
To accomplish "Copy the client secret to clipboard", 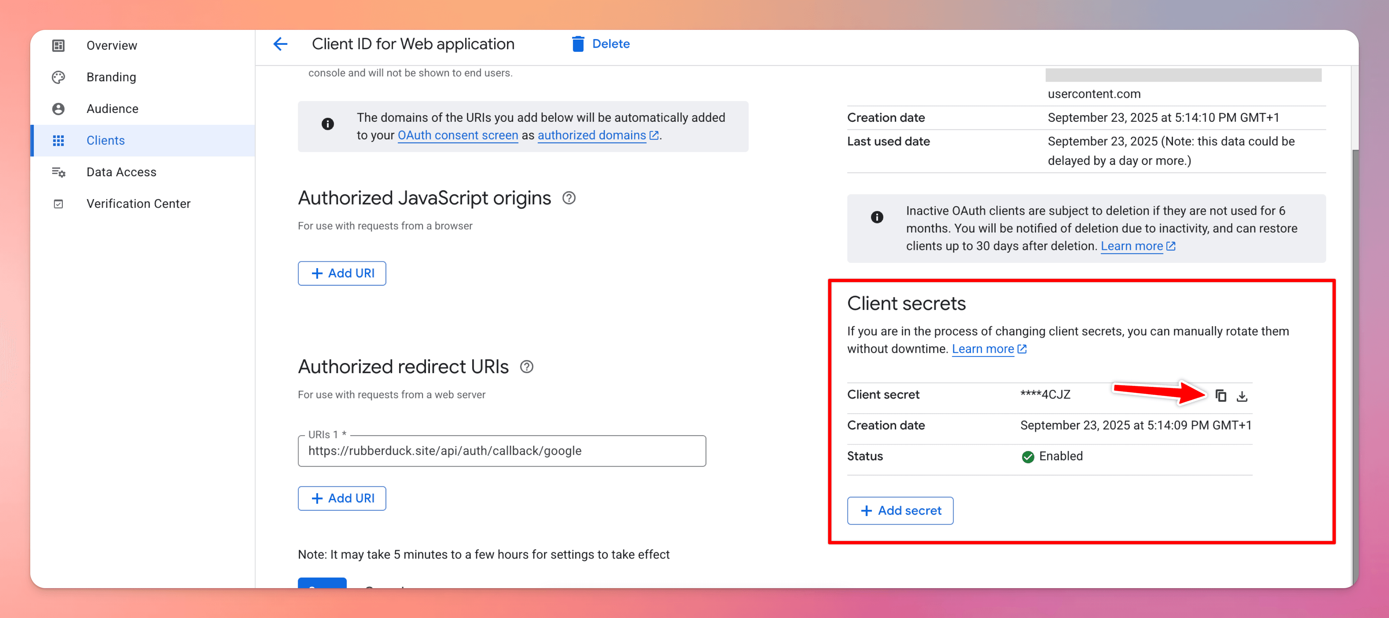I will pyautogui.click(x=1221, y=396).
